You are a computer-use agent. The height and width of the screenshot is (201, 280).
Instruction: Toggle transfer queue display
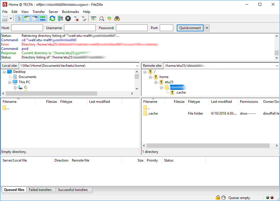[43, 18]
